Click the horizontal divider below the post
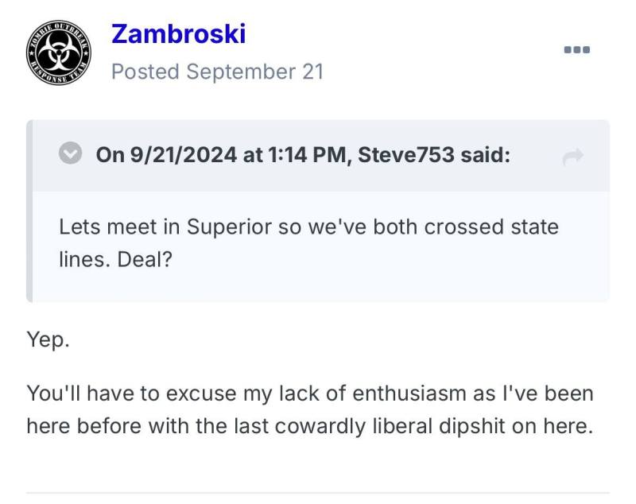 pyautogui.click(x=318, y=493)
